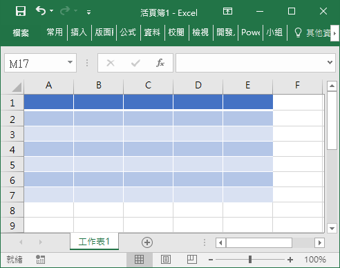
Task: Open the 公式 ribbon tab
Action: pos(128,32)
